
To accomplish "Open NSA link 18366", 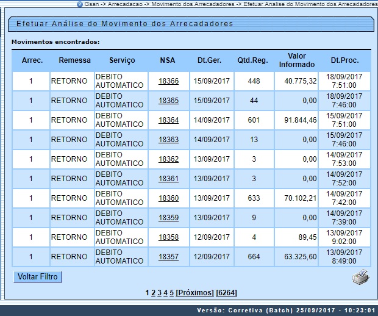I will (x=168, y=81).
